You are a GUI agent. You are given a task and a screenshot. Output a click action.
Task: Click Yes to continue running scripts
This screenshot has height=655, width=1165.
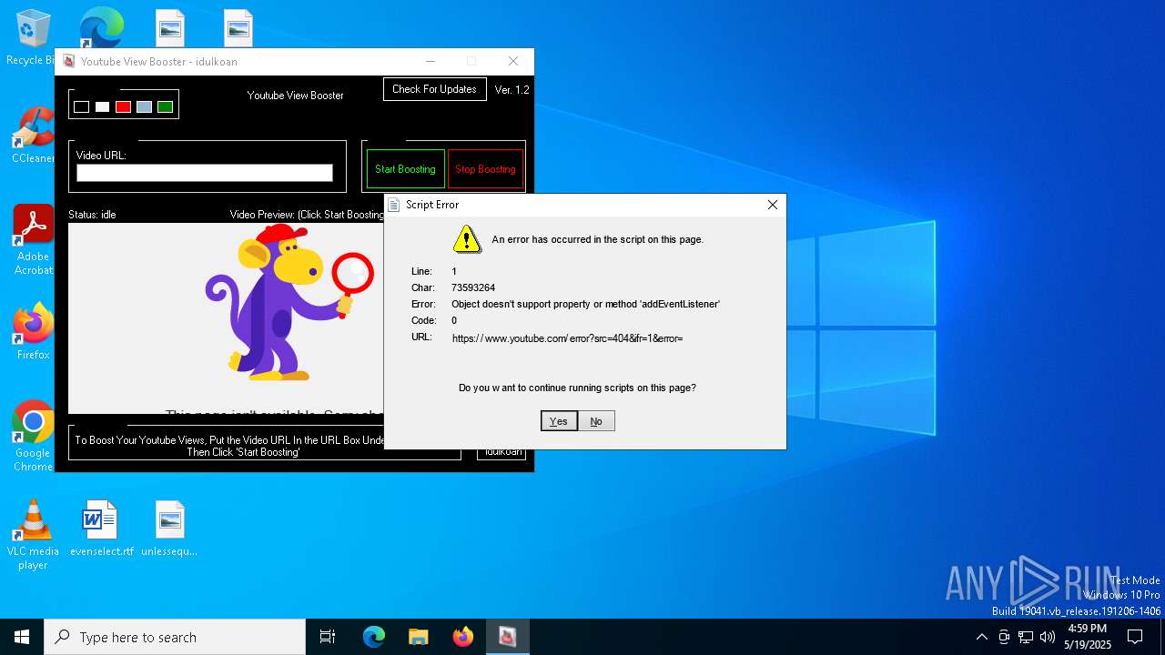pyautogui.click(x=559, y=421)
